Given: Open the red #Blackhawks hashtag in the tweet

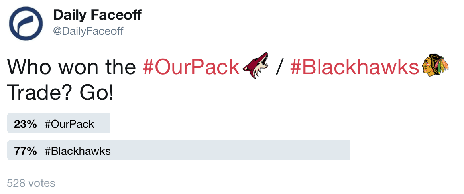Looking at the screenshot, I should 356,67.
